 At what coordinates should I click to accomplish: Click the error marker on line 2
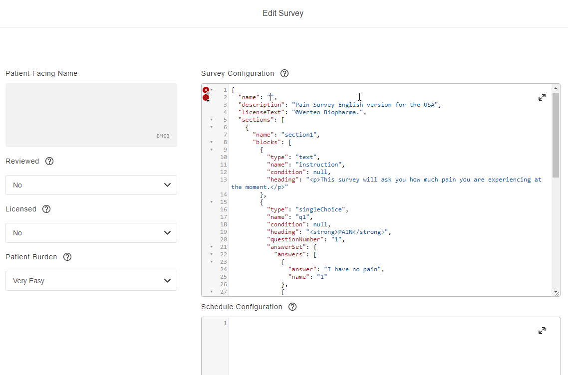click(x=206, y=98)
